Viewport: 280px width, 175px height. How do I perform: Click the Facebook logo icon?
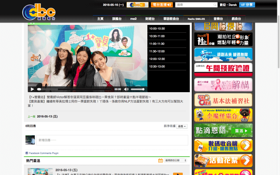[27, 153]
